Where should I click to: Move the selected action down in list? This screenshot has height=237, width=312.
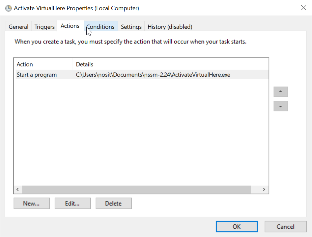pyautogui.click(x=280, y=106)
